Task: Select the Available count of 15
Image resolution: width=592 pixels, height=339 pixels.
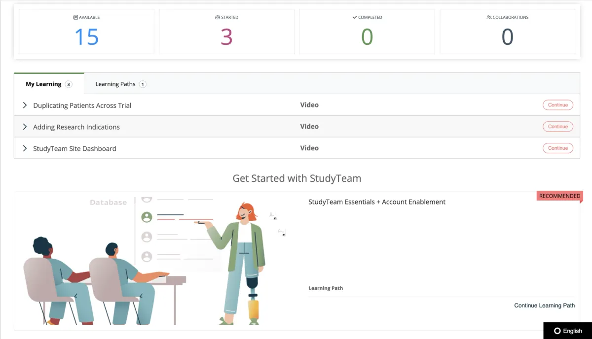Action: (x=86, y=37)
